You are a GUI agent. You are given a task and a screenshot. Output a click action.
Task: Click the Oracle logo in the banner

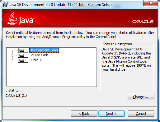[143, 22]
